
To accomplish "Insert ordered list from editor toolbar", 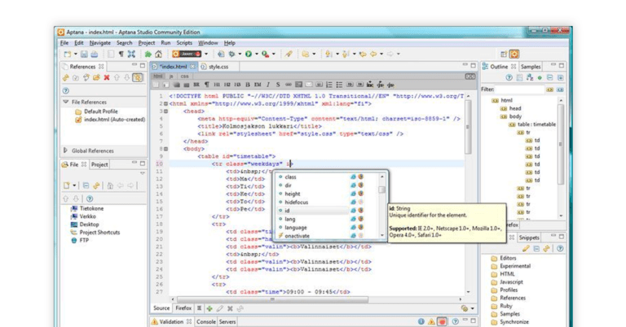I will [x=329, y=85].
